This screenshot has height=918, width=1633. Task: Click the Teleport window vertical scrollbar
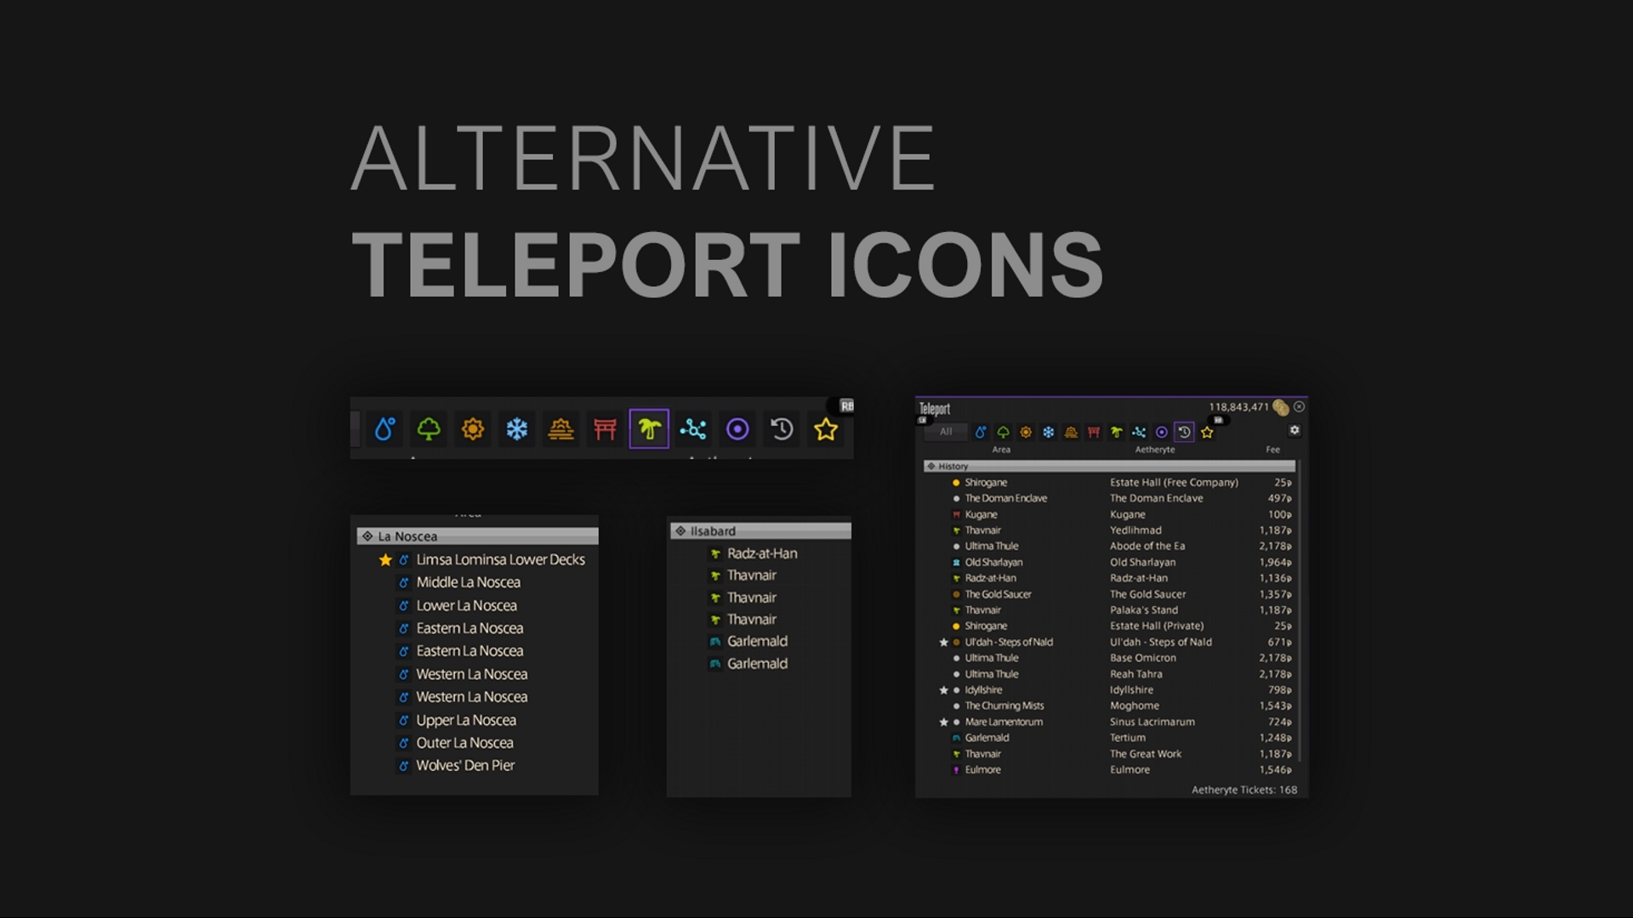(1300, 612)
